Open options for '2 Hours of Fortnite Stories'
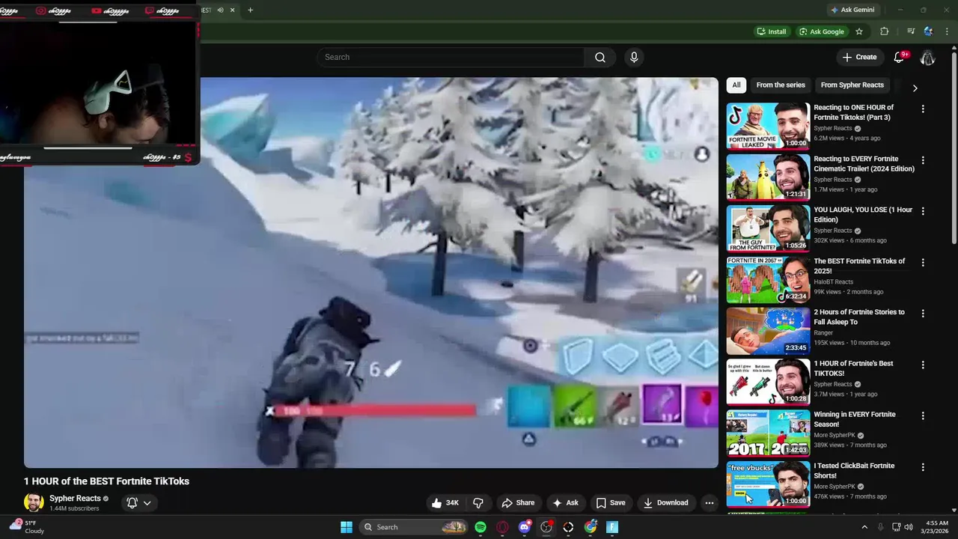 tap(923, 314)
